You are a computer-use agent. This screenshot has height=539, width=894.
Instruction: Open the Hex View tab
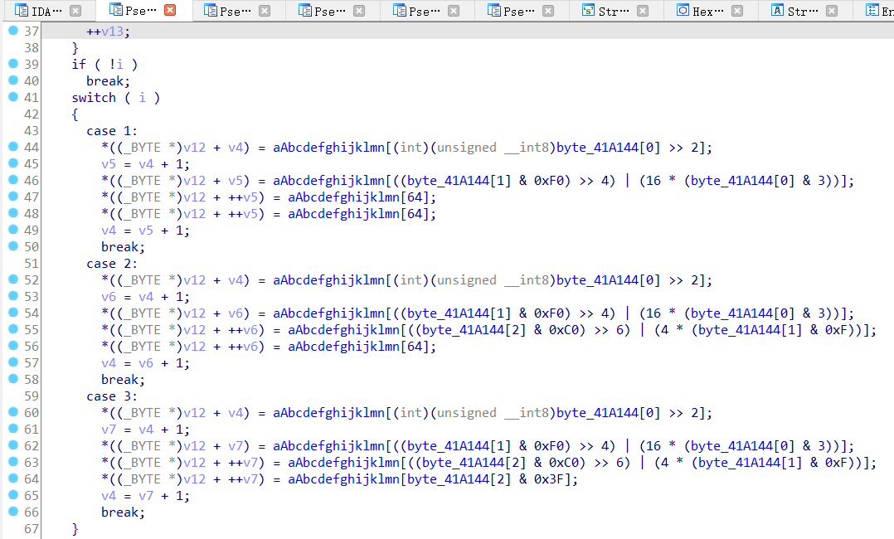coord(707,11)
